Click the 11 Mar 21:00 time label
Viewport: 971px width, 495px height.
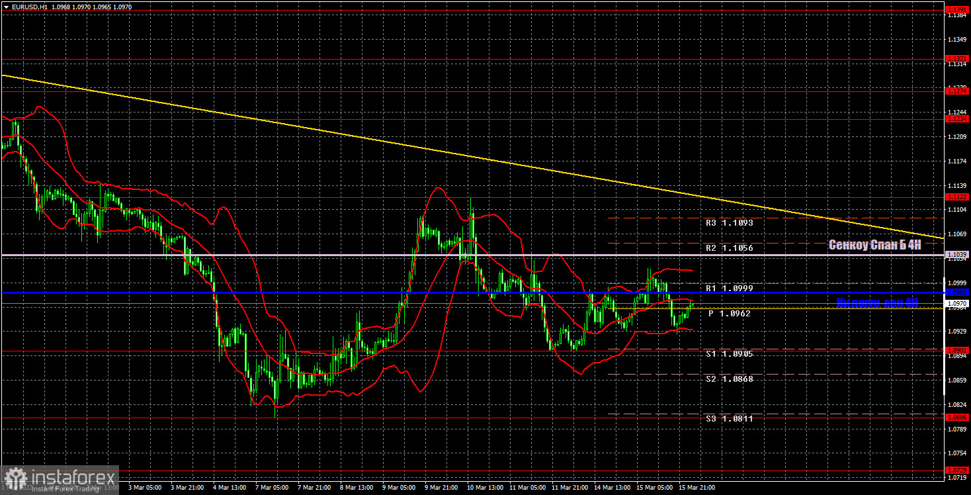click(570, 488)
